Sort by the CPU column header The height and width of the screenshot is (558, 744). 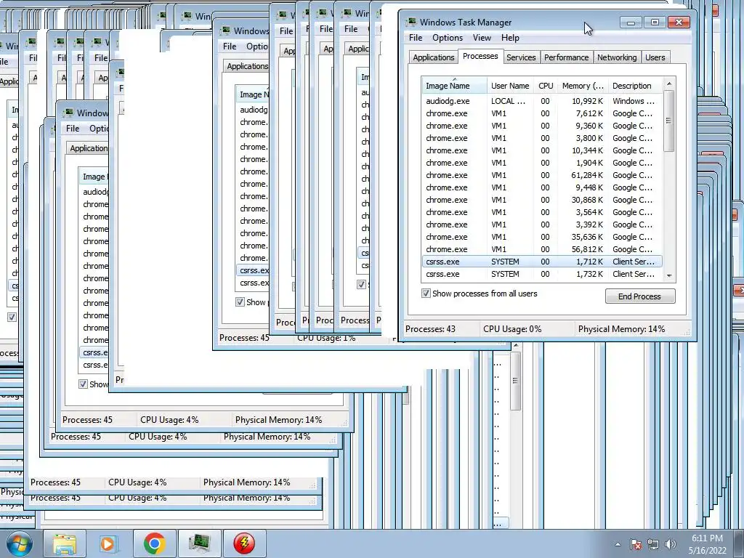tap(546, 86)
